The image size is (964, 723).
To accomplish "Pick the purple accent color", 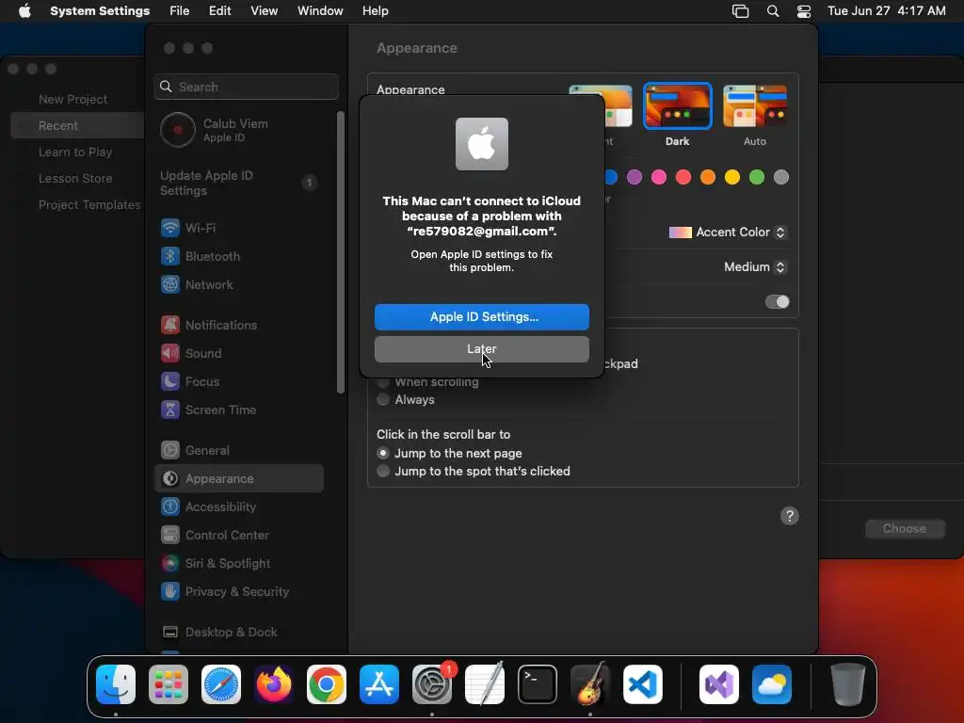I will [x=634, y=178].
